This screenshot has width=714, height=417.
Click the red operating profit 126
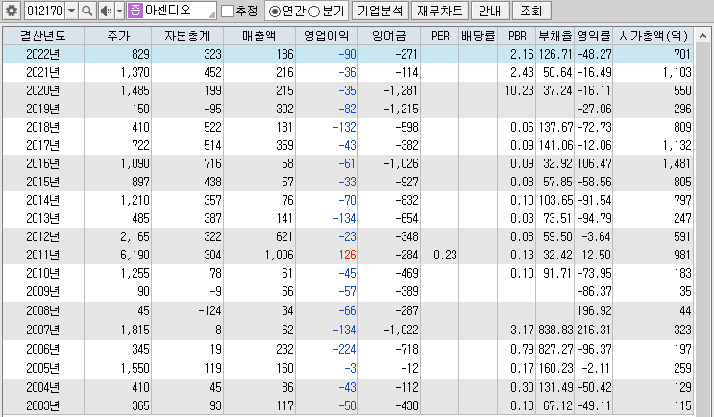pyautogui.click(x=348, y=255)
